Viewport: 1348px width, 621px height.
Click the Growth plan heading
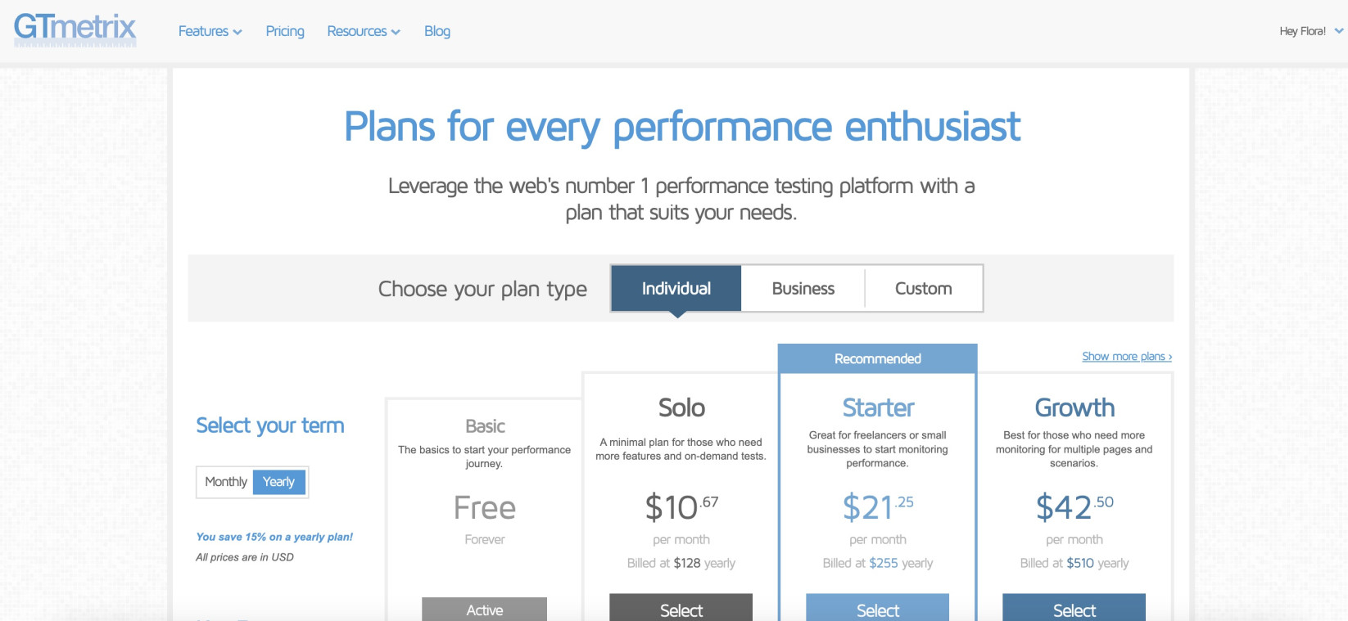[1074, 407]
